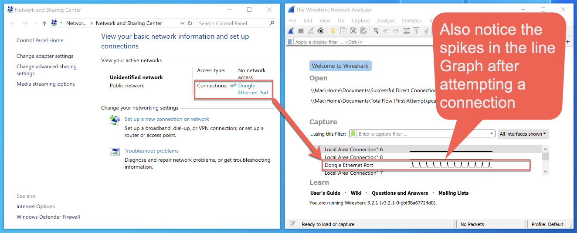Click the reload capture file icon
577x233 pixels.
click(363, 31)
